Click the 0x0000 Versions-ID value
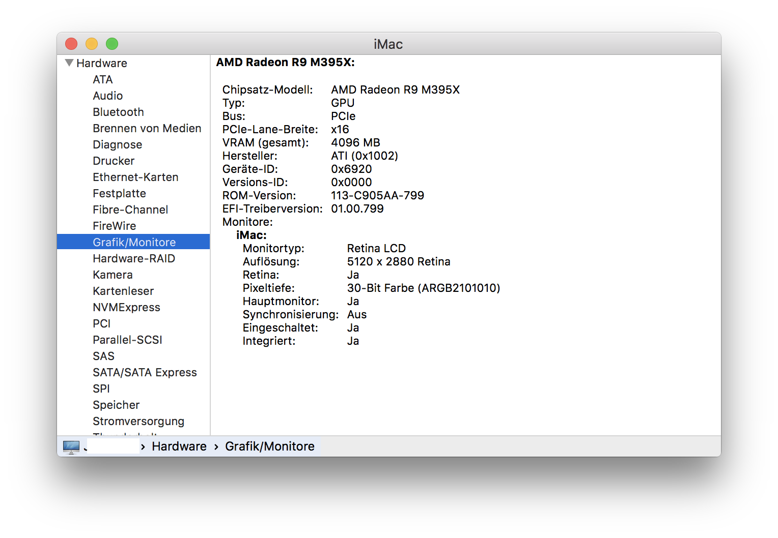Image resolution: width=778 pixels, height=538 pixels. pyautogui.click(x=351, y=182)
